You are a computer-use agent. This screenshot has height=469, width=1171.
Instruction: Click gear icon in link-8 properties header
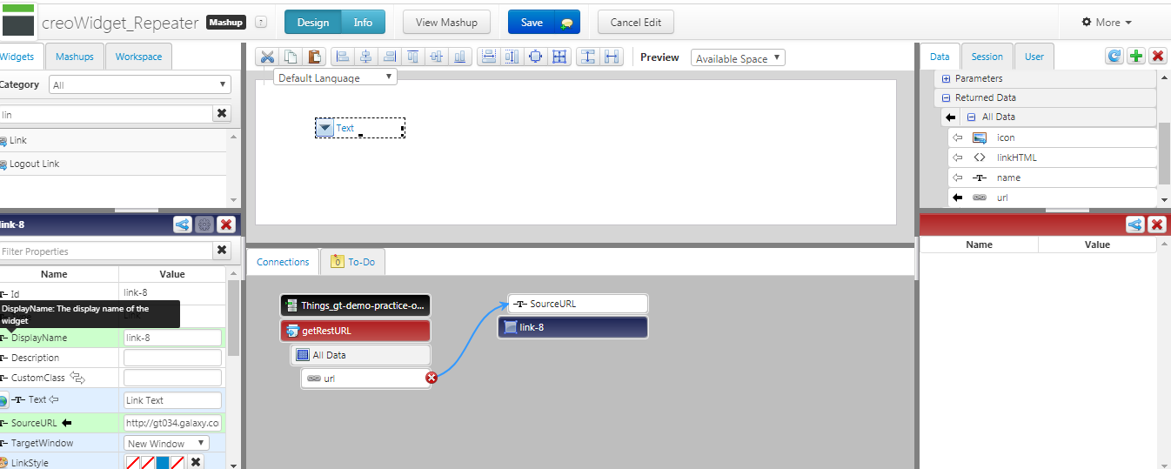coord(204,224)
